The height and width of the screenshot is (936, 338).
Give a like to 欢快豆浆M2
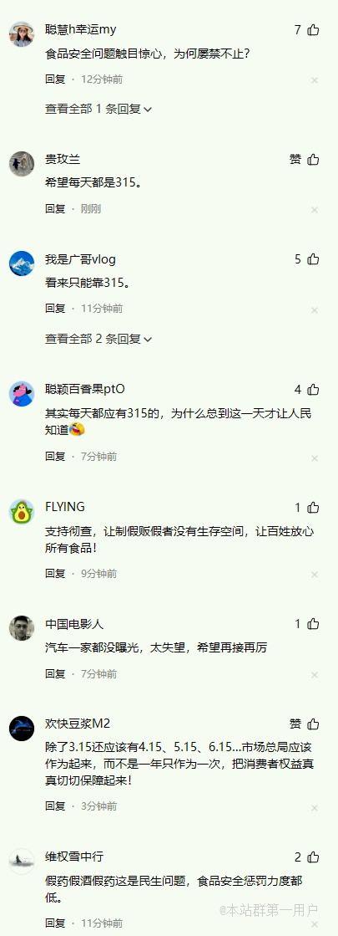pos(313,724)
